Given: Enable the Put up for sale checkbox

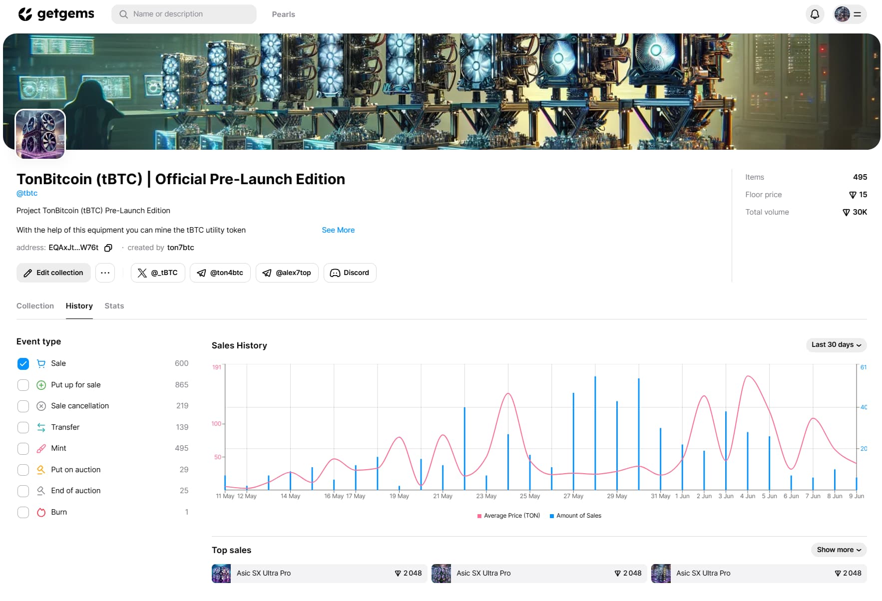Looking at the screenshot, I should pos(23,385).
